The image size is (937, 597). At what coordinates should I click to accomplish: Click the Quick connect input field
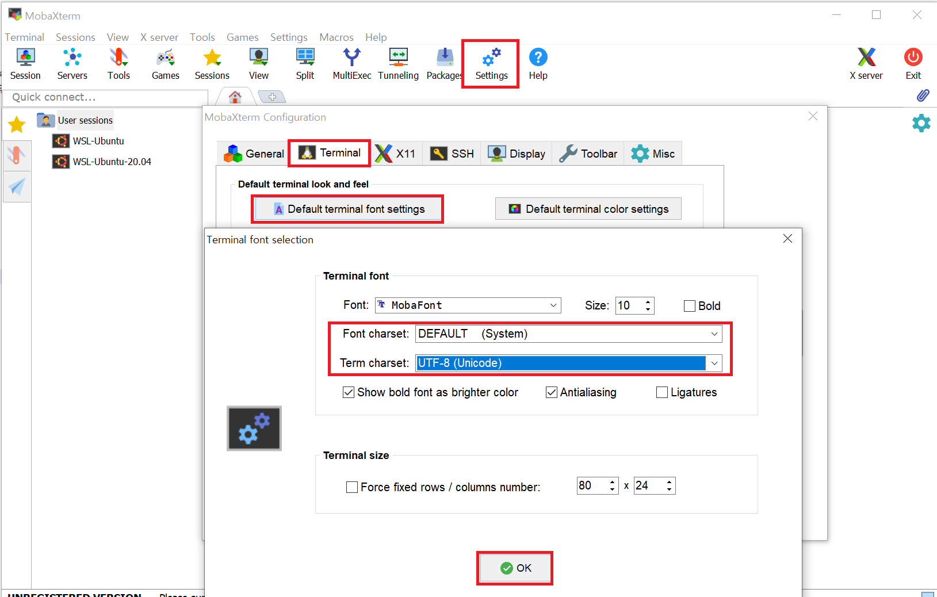(x=106, y=97)
